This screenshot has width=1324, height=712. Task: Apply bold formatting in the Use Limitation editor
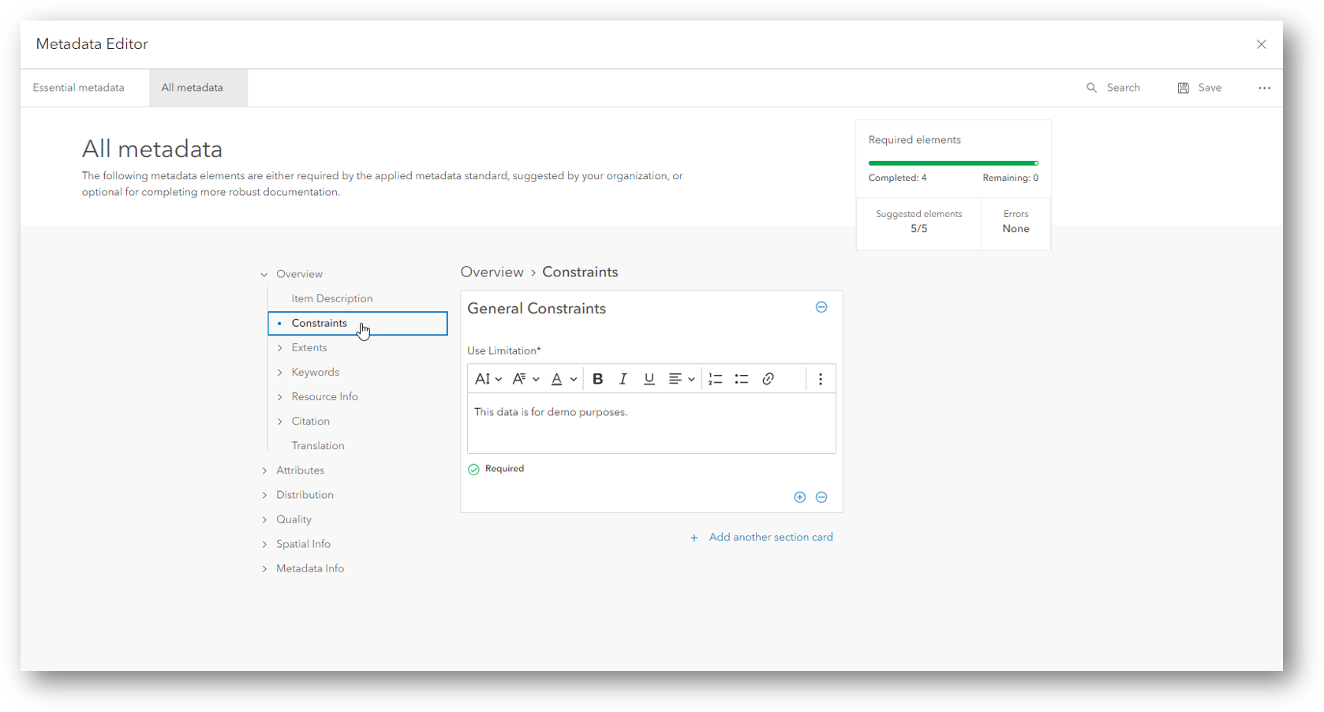(x=597, y=378)
